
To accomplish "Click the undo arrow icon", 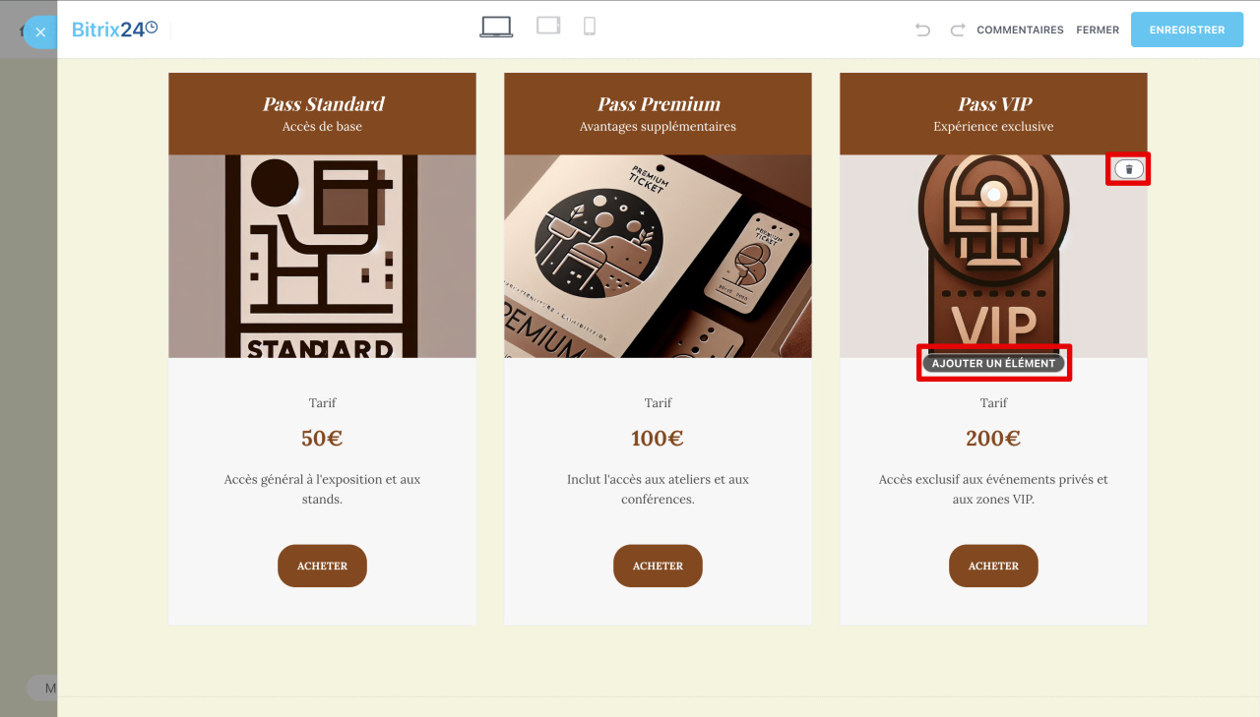I will 922,30.
